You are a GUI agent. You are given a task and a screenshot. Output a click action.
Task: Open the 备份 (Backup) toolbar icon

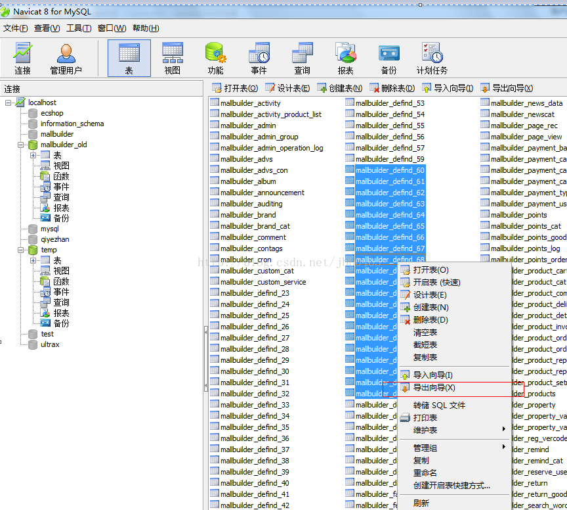[389, 58]
